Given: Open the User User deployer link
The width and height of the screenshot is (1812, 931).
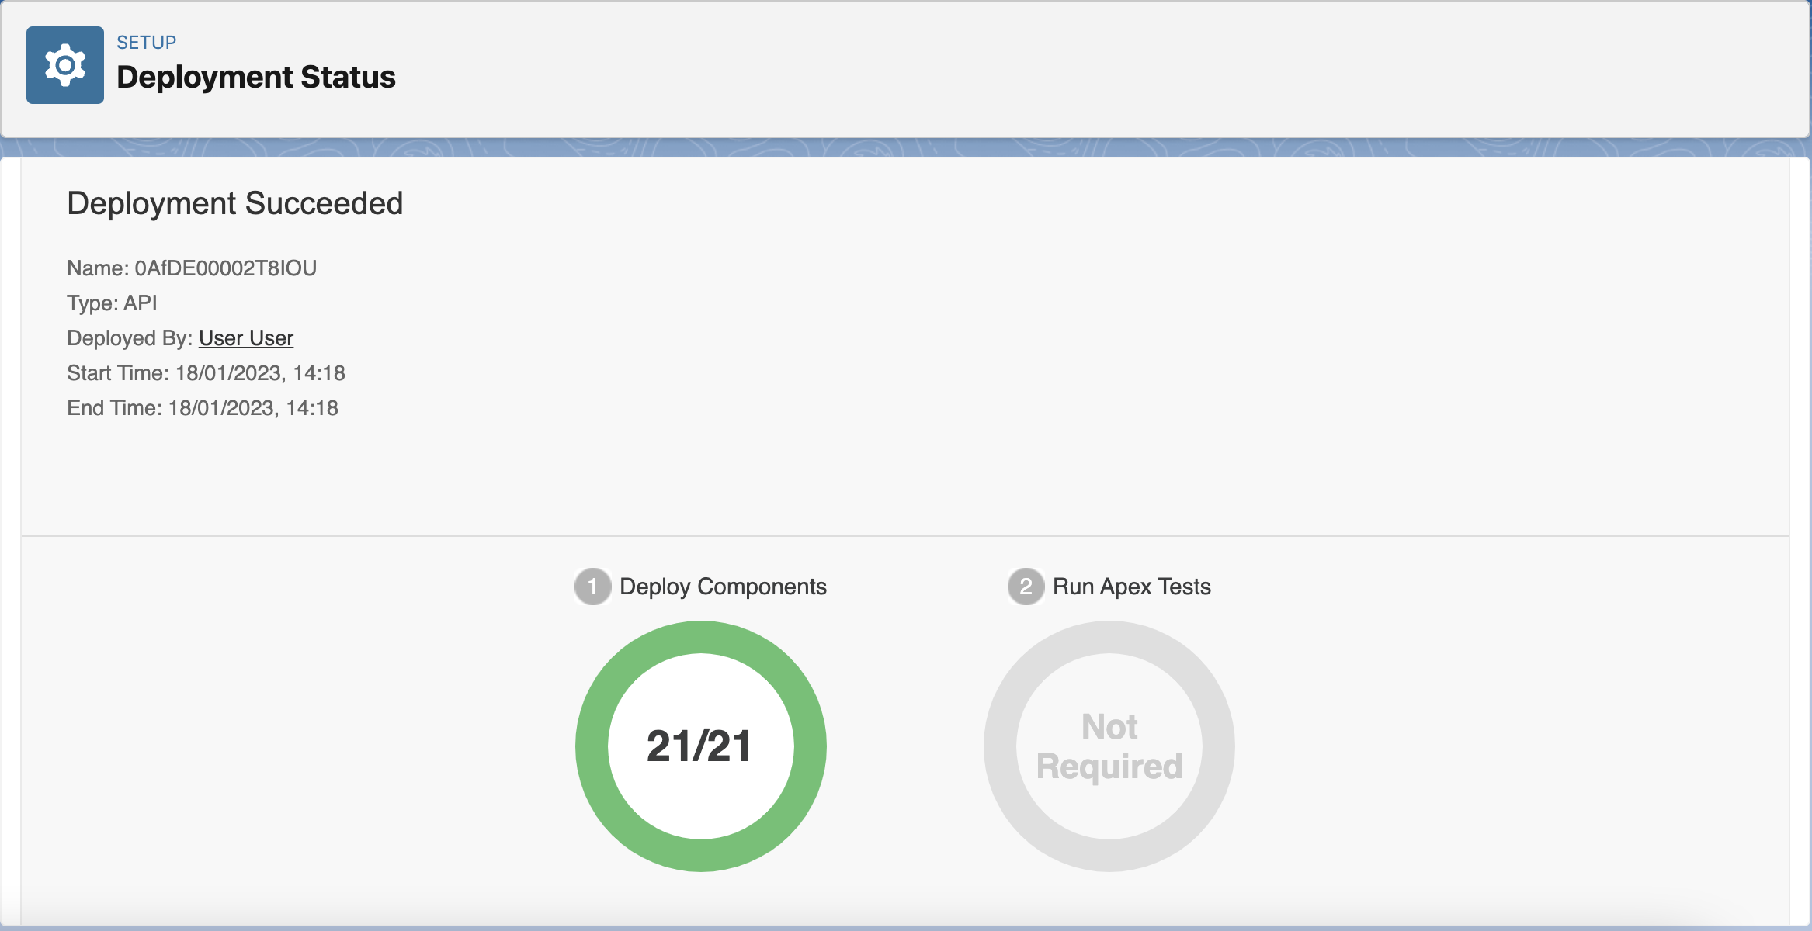Looking at the screenshot, I should click(246, 337).
